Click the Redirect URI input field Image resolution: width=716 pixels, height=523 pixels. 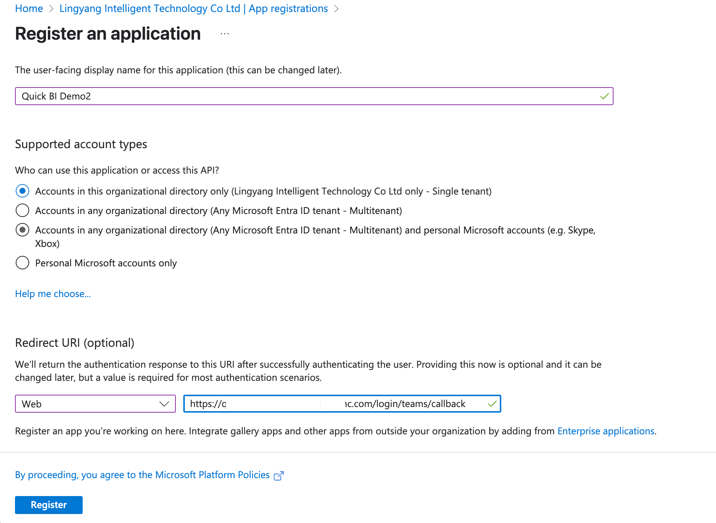click(x=342, y=404)
